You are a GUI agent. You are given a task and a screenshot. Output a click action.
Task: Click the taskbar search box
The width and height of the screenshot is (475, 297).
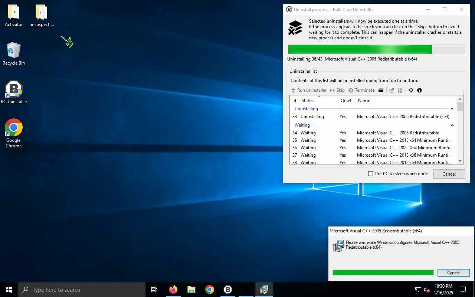tap(82, 290)
